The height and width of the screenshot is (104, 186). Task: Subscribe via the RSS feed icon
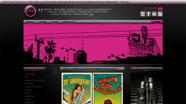pos(160,14)
